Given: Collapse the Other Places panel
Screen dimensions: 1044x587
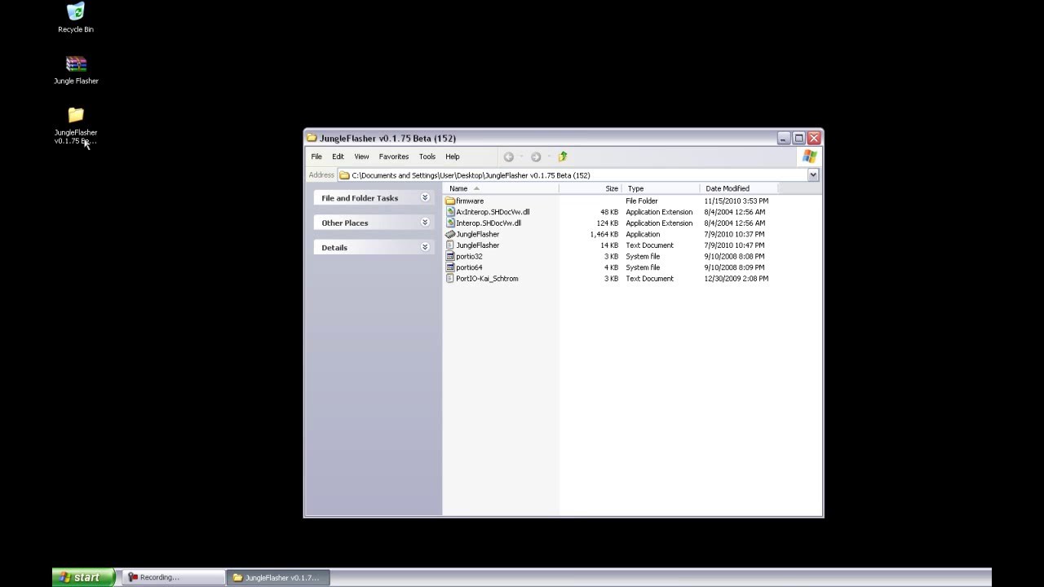Looking at the screenshot, I should (425, 223).
